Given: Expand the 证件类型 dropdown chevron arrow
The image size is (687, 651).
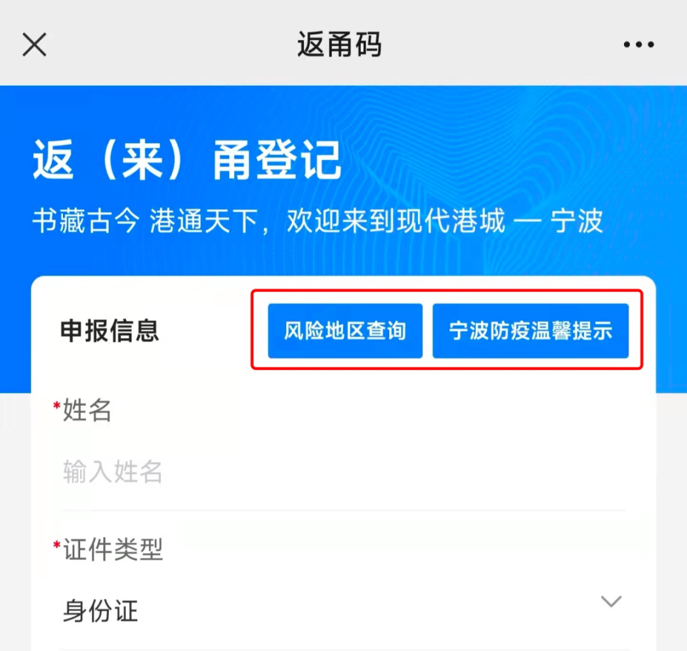Looking at the screenshot, I should coord(611,601).
